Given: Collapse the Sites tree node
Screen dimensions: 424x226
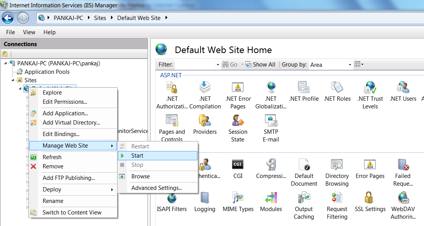Looking at the screenshot, I should [13, 80].
